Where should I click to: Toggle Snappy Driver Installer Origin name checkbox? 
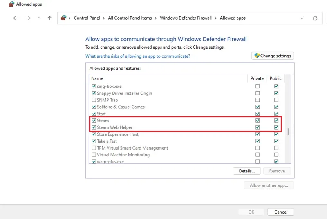point(94,93)
